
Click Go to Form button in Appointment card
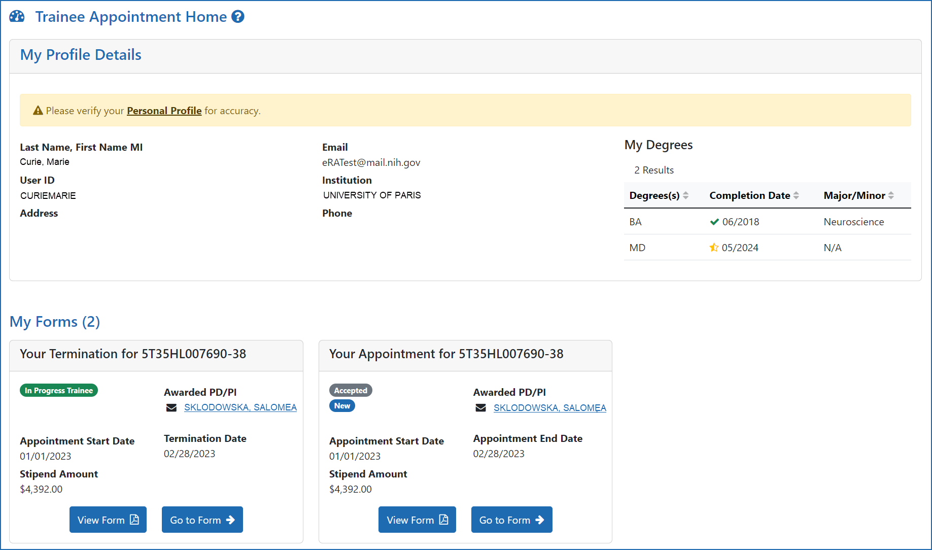click(x=512, y=520)
